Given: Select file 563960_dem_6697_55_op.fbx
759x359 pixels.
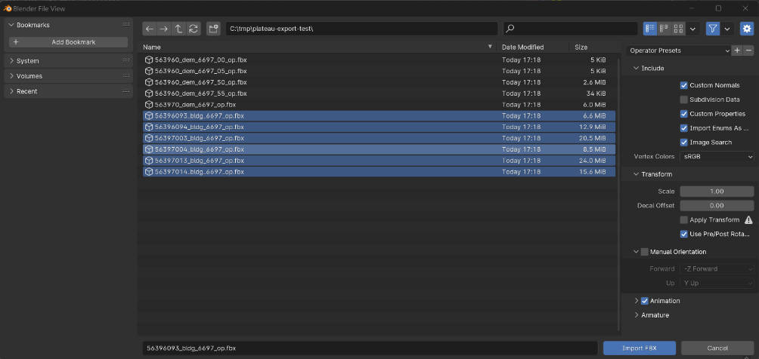Looking at the screenshot, I should [x=379, y=94].
